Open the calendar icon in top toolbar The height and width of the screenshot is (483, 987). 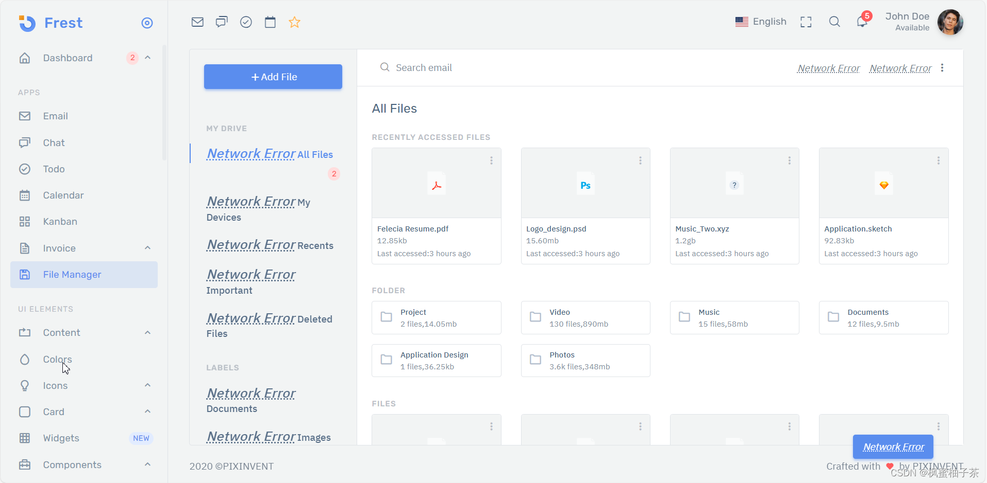pyautogui.click(x=270, y=22)
